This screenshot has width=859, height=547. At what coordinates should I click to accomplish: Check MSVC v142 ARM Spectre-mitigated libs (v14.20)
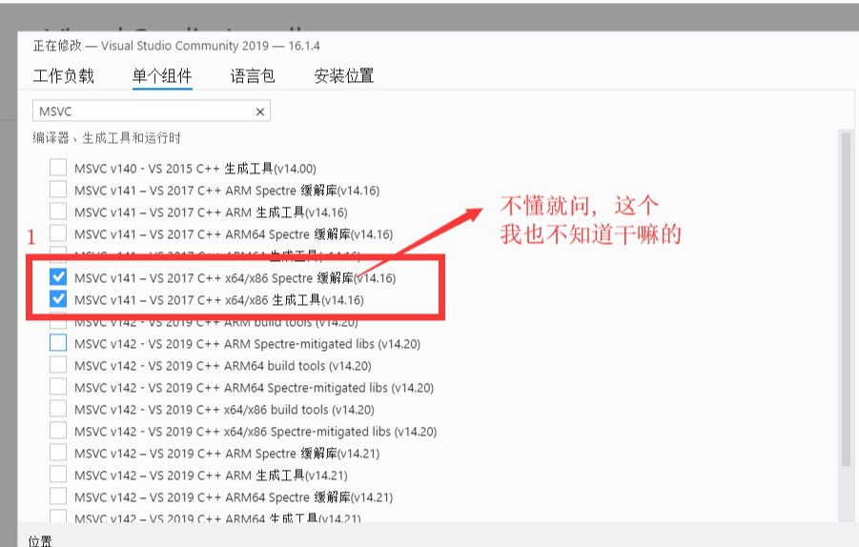58,343
